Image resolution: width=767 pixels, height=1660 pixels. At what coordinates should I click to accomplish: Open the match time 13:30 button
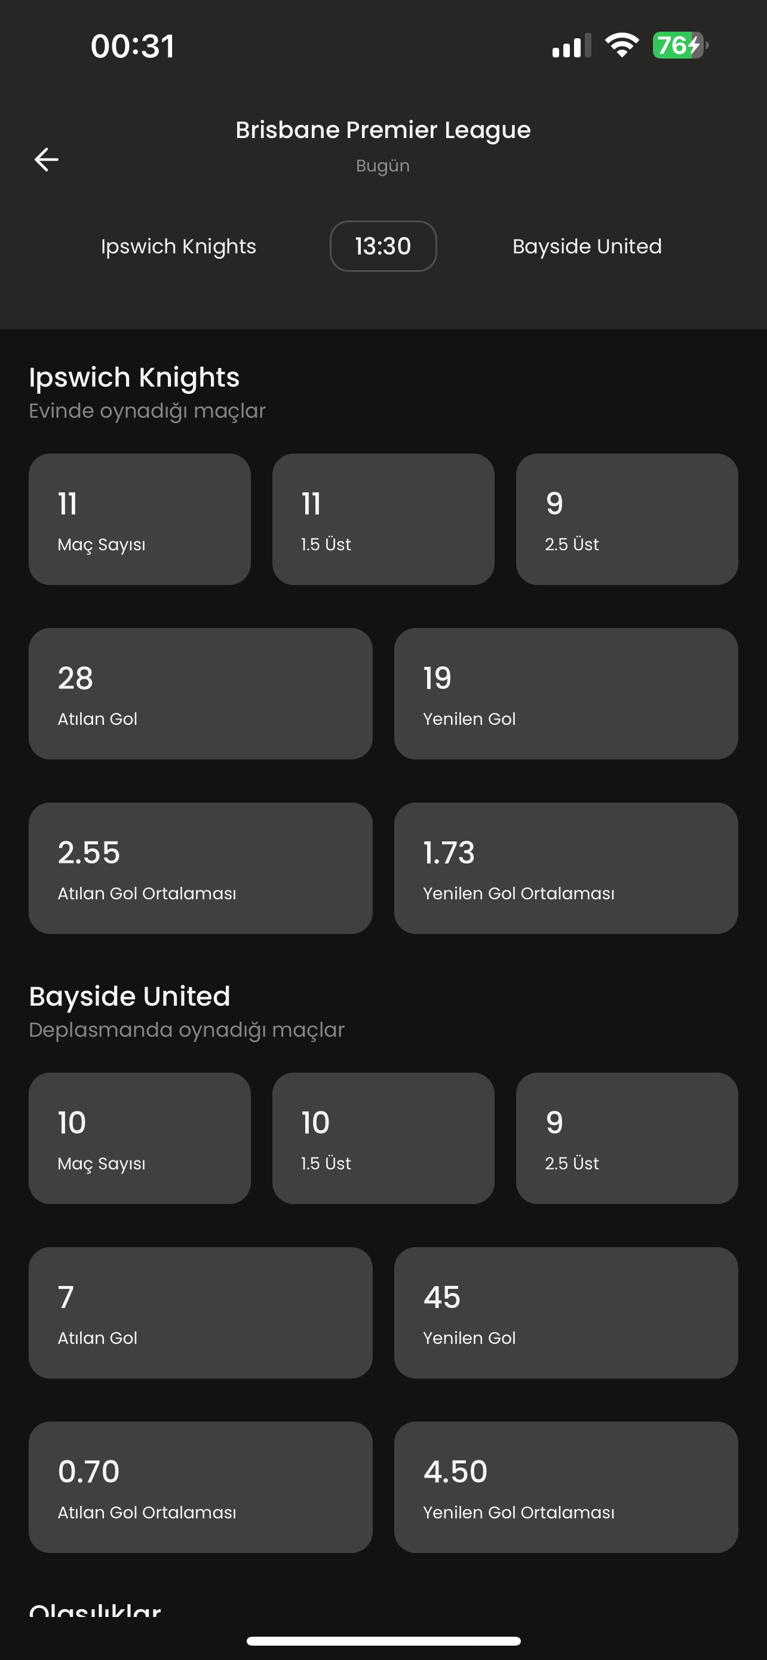(383, 246)
